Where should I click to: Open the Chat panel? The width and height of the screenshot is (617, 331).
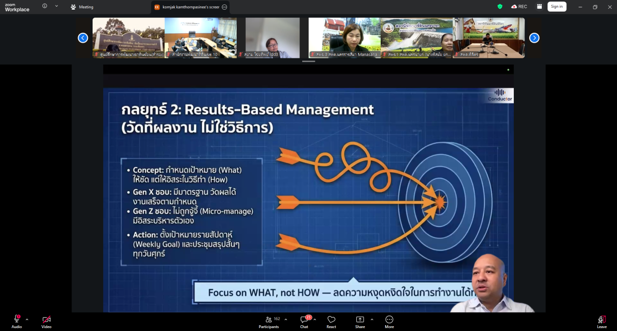pyautogui.click(x=304, y=321)
